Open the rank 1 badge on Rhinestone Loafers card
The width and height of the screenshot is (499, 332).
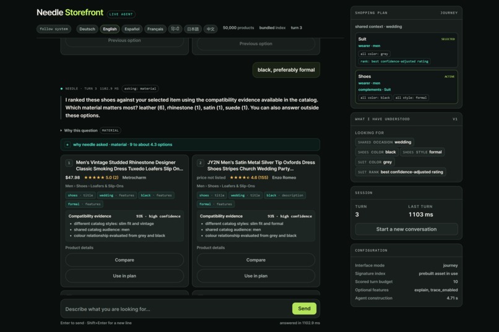pos(69,163)
